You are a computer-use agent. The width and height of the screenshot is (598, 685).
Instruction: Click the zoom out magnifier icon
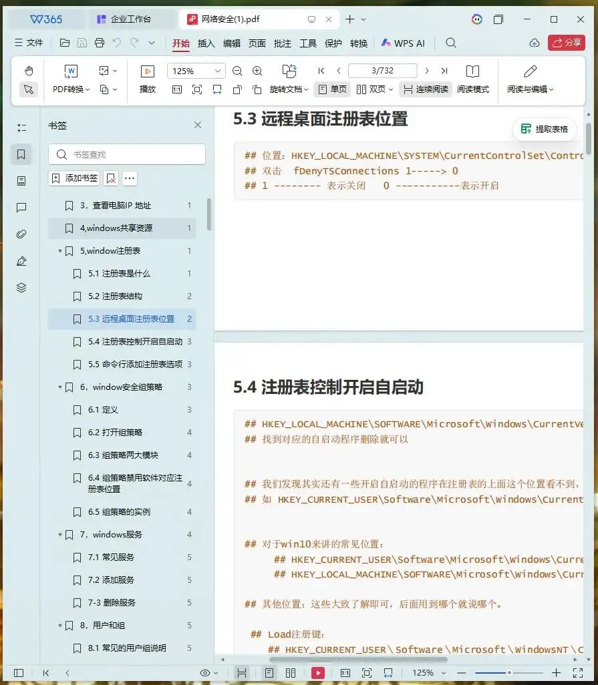pyautogui.click(x=237, y=71)
